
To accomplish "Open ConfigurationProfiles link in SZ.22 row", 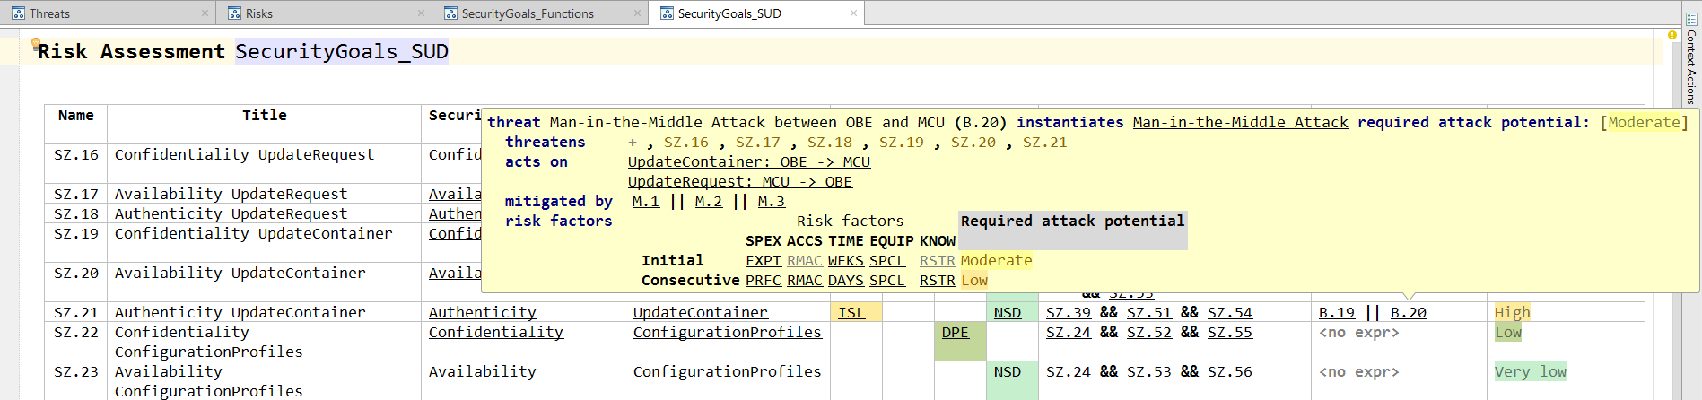I will pyautogui.click(x=728, y=332).
